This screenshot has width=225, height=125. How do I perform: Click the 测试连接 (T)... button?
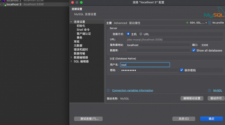(88, 119)
